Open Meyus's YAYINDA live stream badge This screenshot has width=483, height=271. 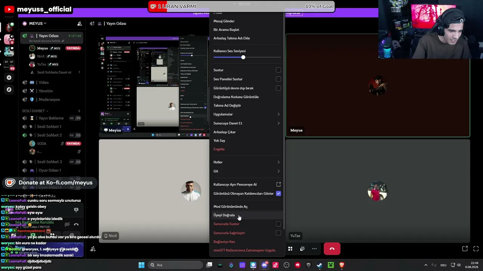click(x=73, y=48)
